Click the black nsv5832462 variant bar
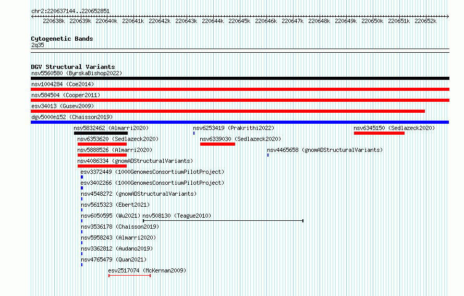The image size is (464, 296). (x=101, y=133)
